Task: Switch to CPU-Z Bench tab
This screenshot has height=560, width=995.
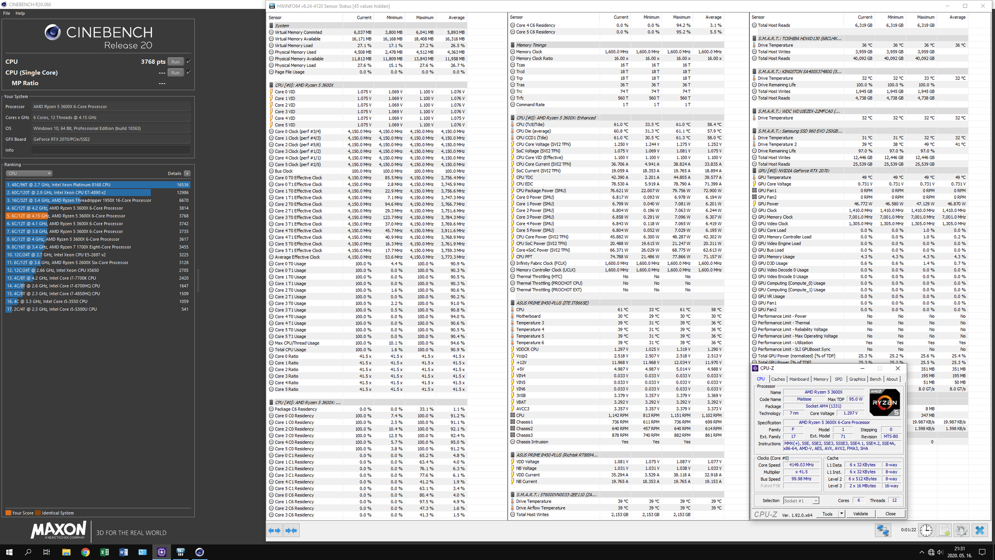Action: coord(875,379)
